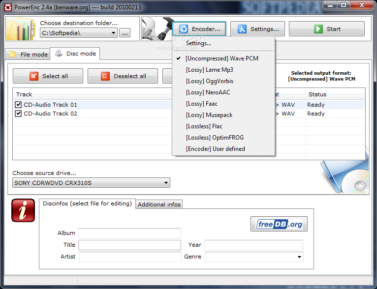Toggle checkbox for CD-Audio Track 02
Screen dimensions: 377x289
(18, 114)
